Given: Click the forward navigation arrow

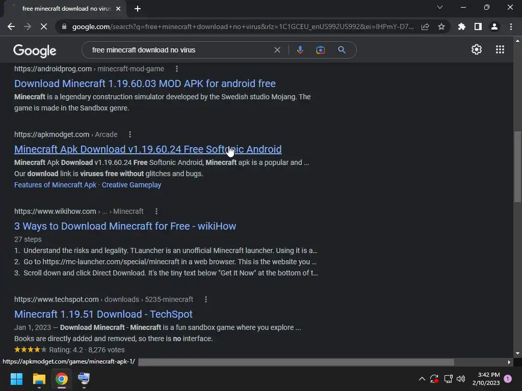Looking at the screenshot, I should [28, 26].
